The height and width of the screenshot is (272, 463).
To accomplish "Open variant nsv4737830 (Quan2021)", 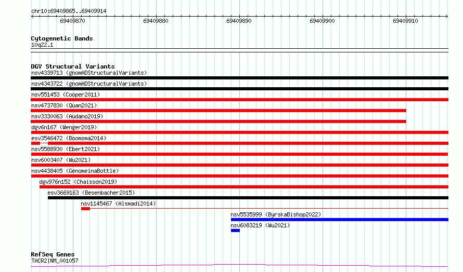I will pos(64,105).
